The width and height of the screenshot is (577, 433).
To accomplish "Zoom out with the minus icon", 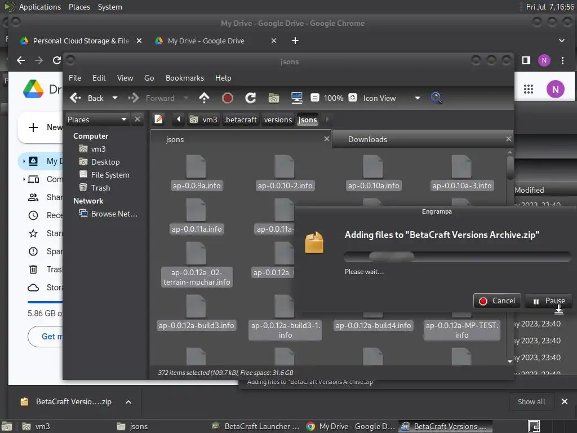I will click(x=314, y=98).
